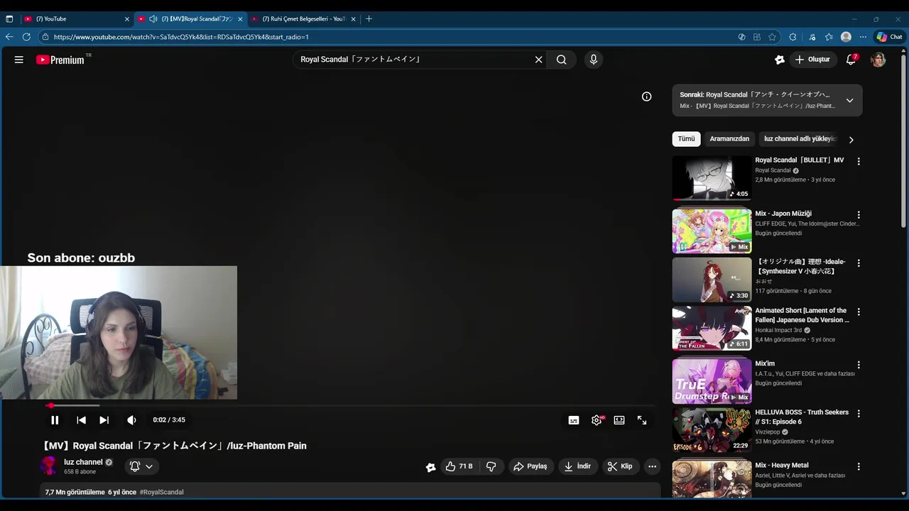
Task: Click luz channel avatar
Action: (x=49, y=466)
